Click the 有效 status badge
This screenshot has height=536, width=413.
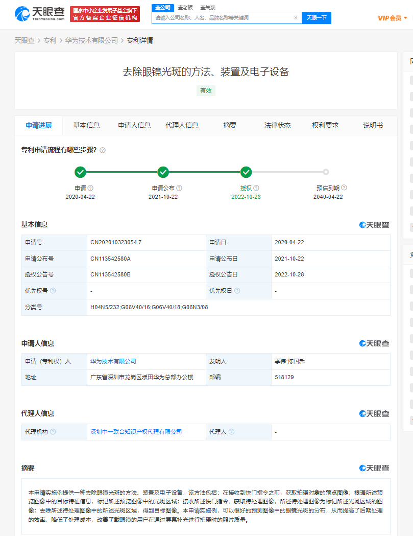pyautogui.click(x=206, y=90)
